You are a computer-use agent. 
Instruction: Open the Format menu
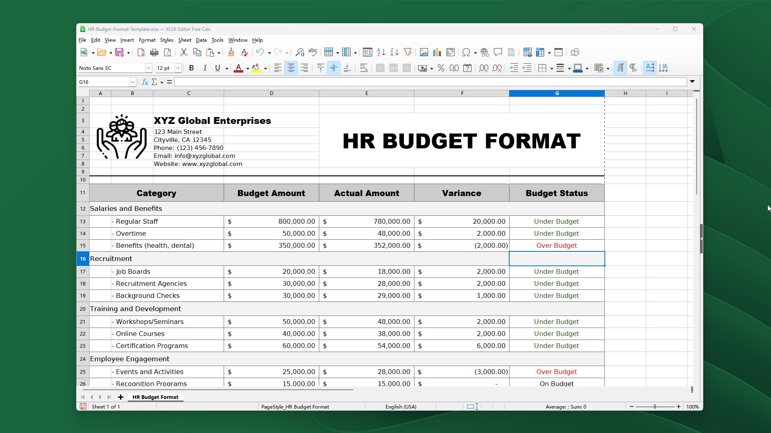[x=147, y=40]
